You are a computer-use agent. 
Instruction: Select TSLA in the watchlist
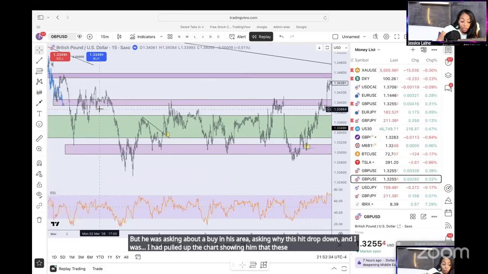tap(396, 162)
